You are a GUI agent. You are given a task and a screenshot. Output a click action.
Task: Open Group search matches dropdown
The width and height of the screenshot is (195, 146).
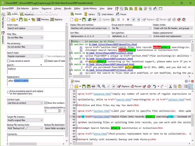[131, 28]
